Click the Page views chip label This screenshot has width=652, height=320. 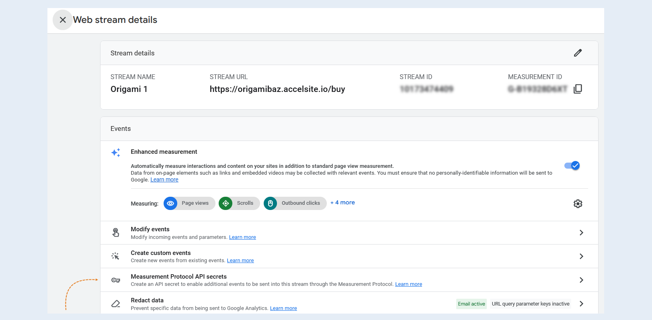[x=195, y=203]
